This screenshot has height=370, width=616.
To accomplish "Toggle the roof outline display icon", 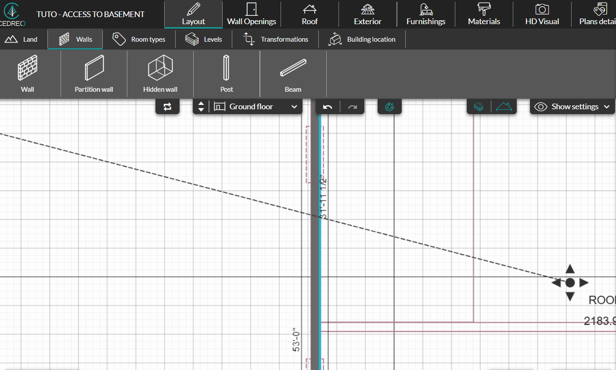I will point(504,107).
